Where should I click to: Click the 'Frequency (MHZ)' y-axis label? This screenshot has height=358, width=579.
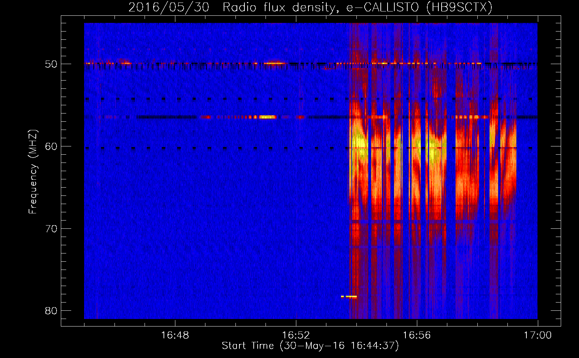click(33, 172)
